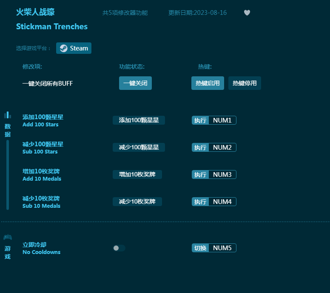
Task: Click the NUM4 hotkey field
Action: (x=222, y=202)
